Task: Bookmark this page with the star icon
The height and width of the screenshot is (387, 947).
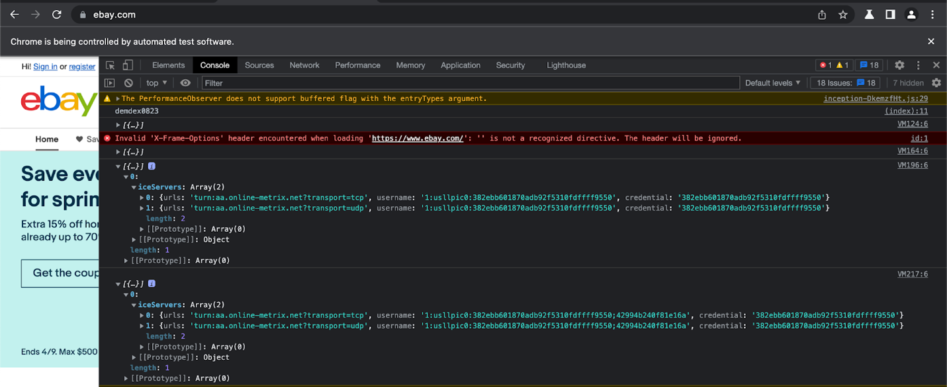Action: click(843, 15)
